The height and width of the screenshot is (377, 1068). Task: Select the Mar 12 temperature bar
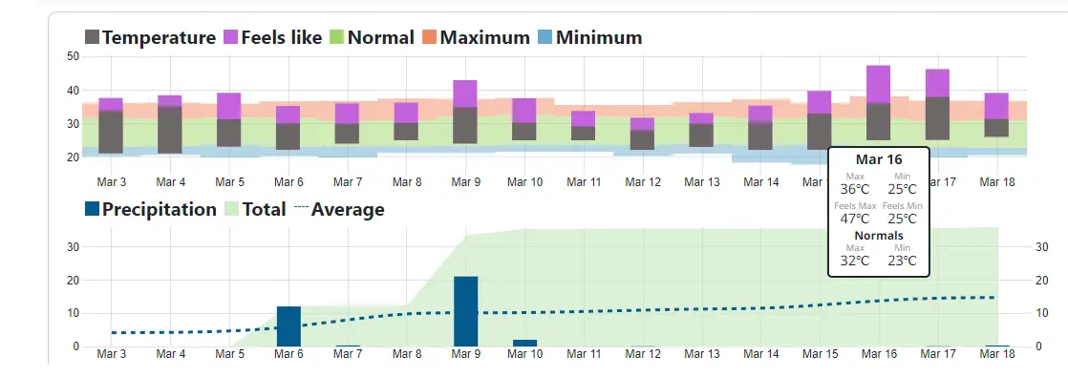[x=642, y=140]
